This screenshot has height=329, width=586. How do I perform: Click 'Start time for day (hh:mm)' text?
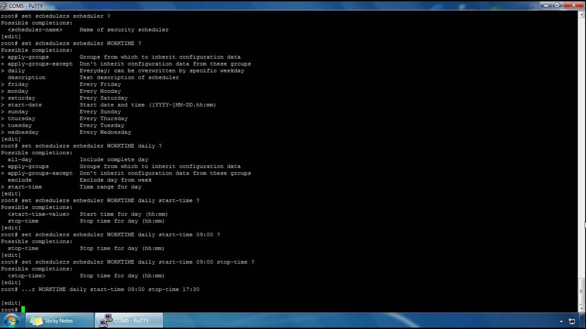(124, 214)
